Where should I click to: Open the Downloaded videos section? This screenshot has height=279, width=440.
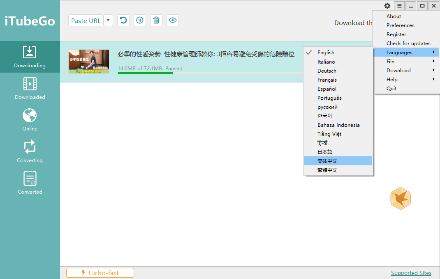(x=30, y=89)
